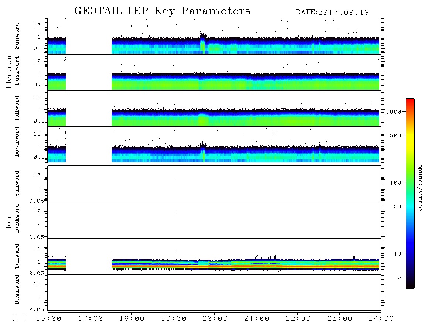Screen dimensions: 422x325
Task: Click the Ion "Duskward" panel label
Action: [x=17, y=218]
